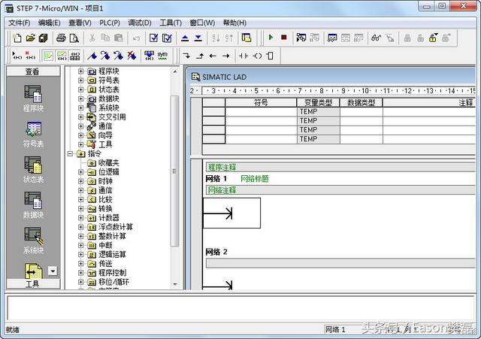
Task: Expand the 程序控制 instruction folder
Action: pos(80,273)
